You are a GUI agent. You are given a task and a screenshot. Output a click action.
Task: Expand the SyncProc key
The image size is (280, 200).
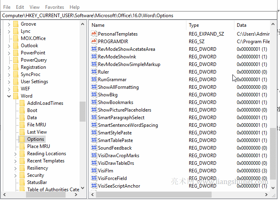[9, 75]
